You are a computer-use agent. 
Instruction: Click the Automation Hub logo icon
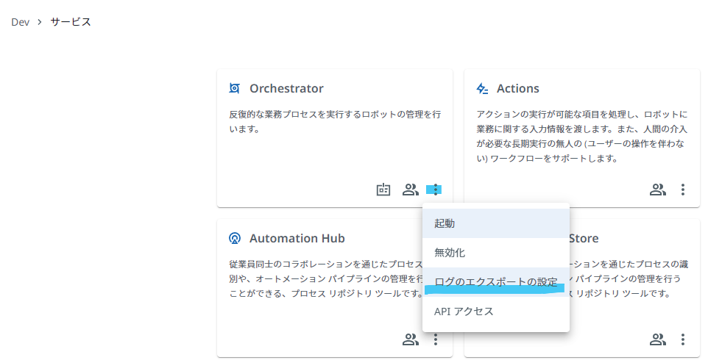tap(234, 238)
